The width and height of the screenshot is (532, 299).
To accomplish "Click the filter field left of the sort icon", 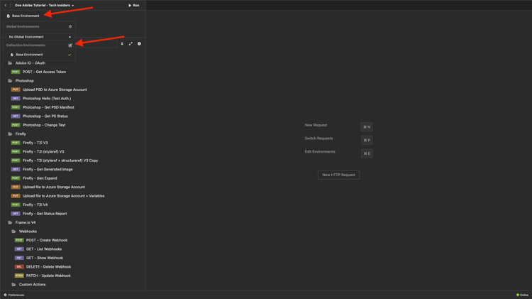I will pyautogui.click(x=96, y=44).
